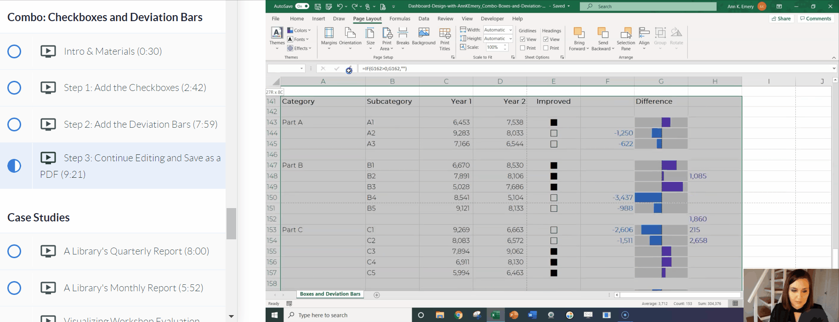Toggle Headings Print checkbox
The width and height of the screenshot is (839, 322).
pyautogui.click(x=545, y=48)
